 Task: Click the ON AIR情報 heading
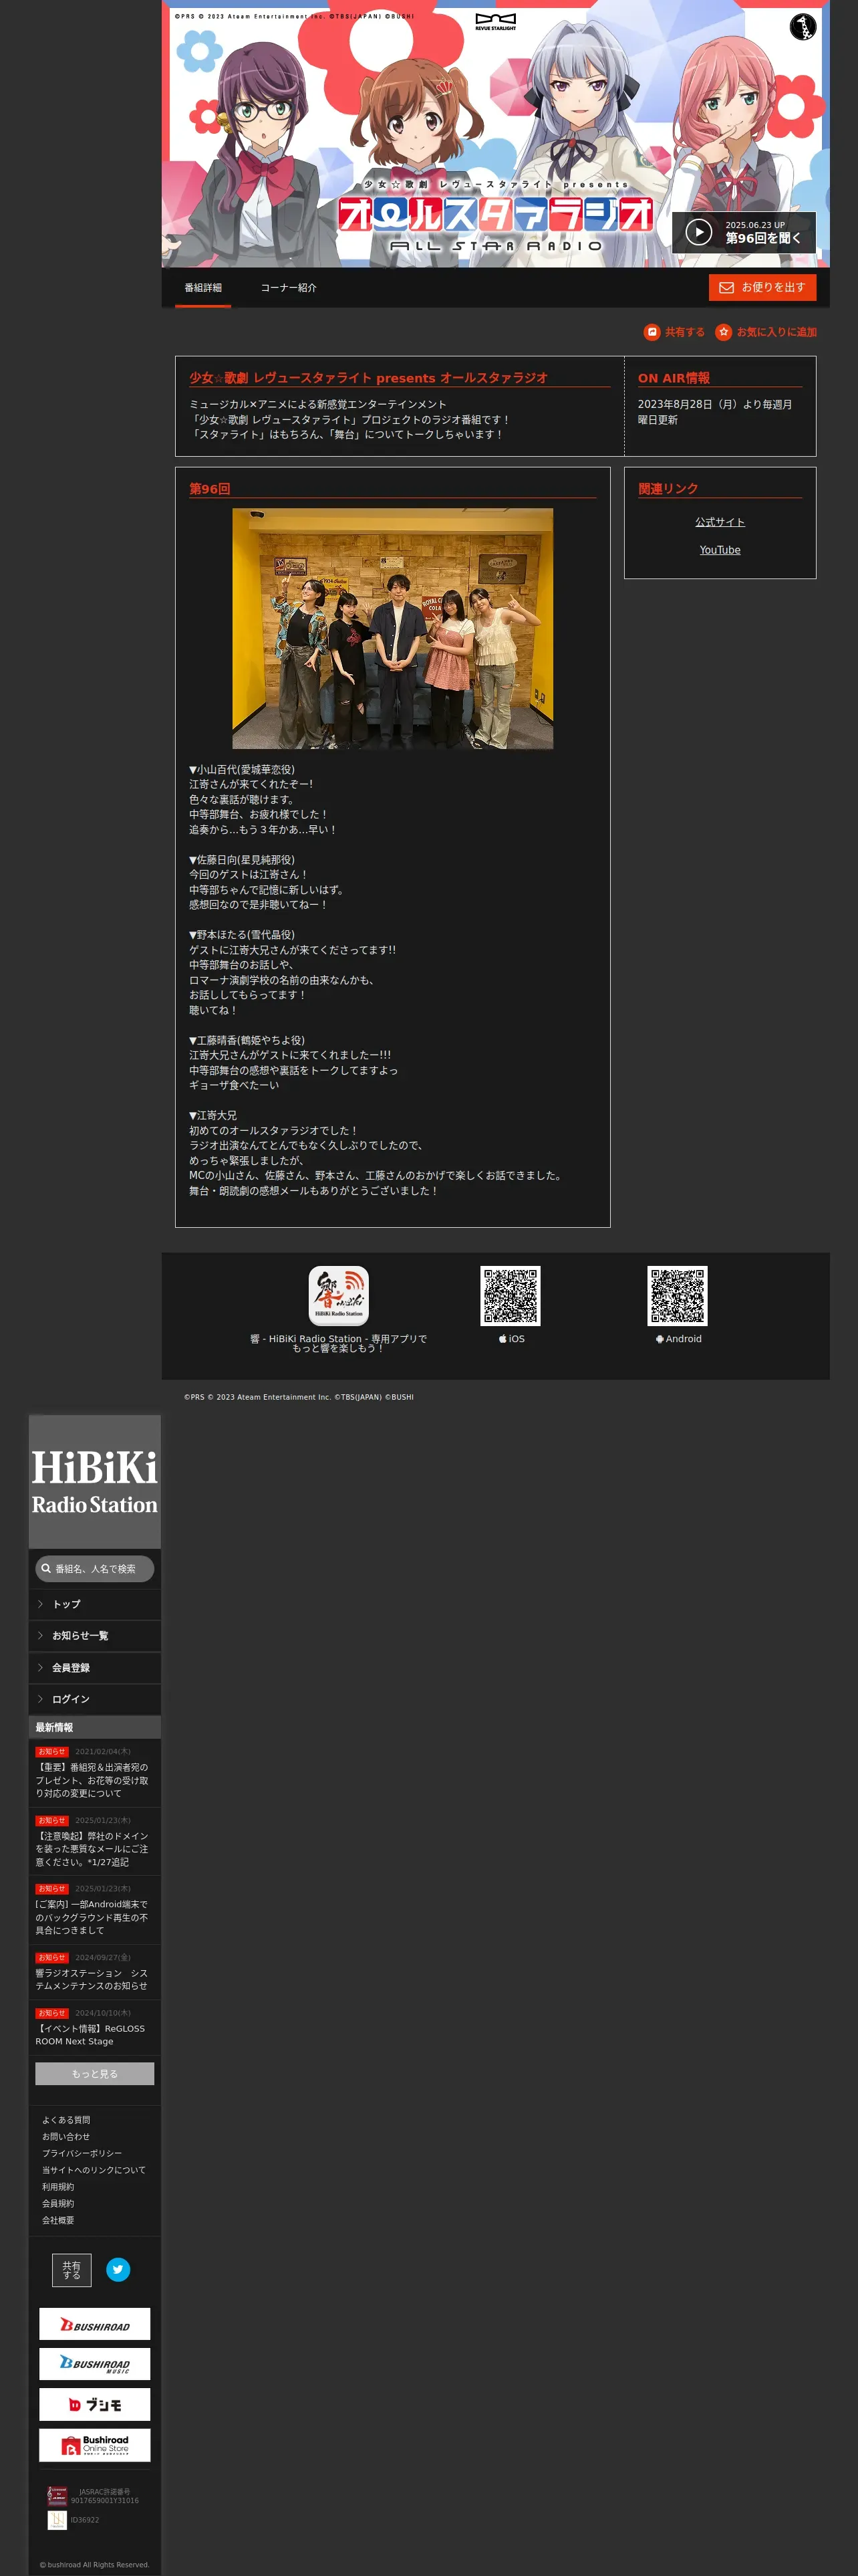click(x=674, y=378)
